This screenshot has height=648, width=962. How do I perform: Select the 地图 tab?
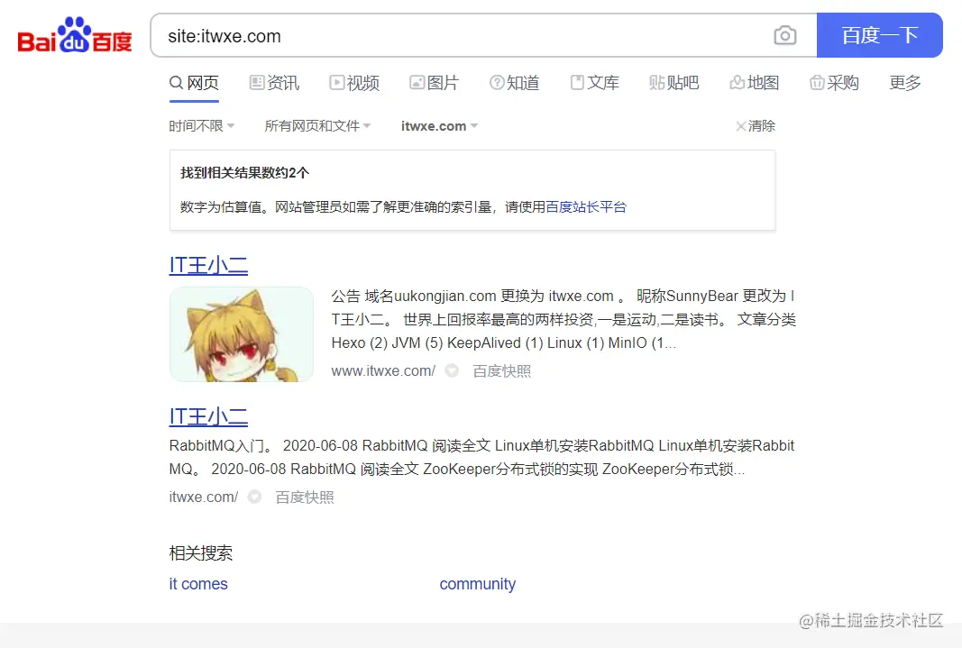click(755, 83)
